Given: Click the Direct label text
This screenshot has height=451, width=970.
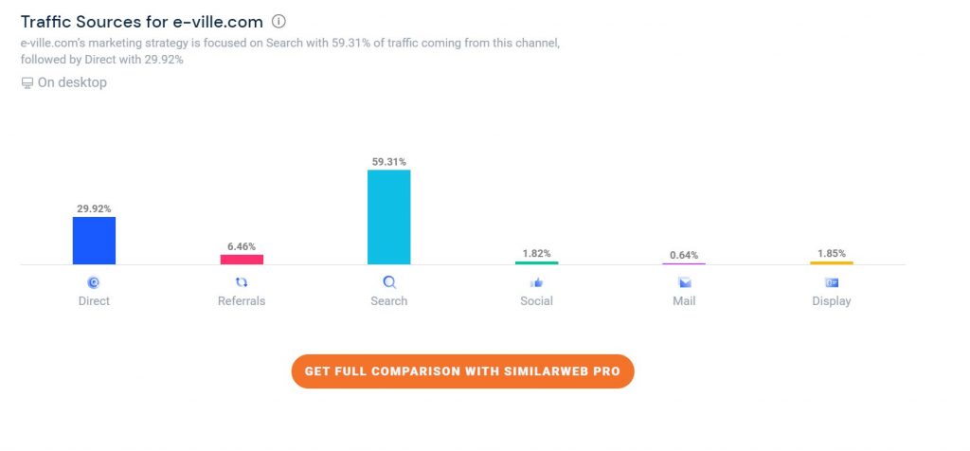Looking at the screenshot, I should (x=94, y=301).
